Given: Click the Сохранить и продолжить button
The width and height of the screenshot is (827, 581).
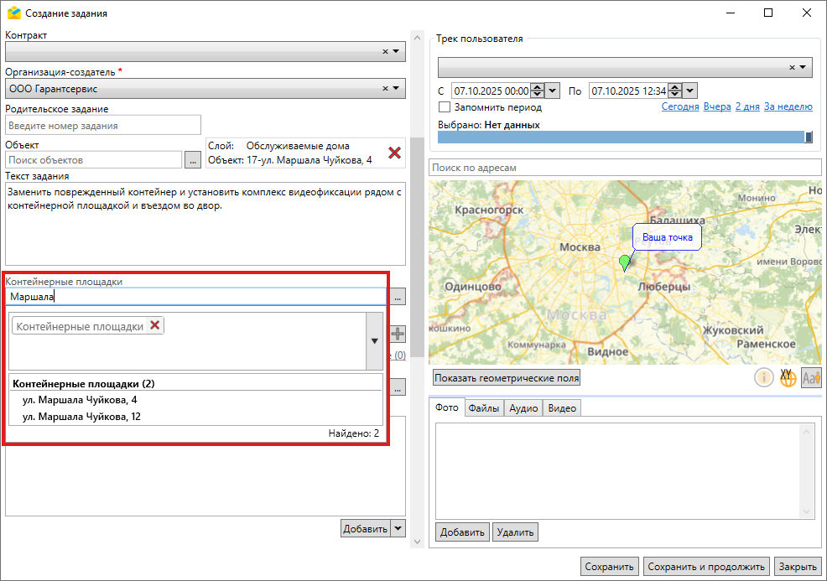Looking at the screenshot, I should point(706,567).
